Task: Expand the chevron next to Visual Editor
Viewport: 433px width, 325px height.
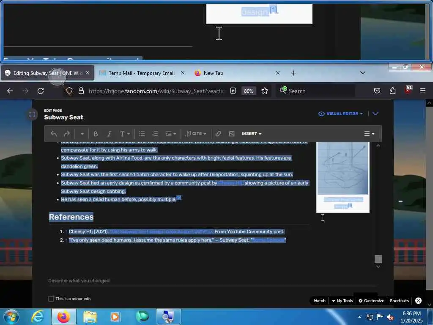Action: (375, 113)
